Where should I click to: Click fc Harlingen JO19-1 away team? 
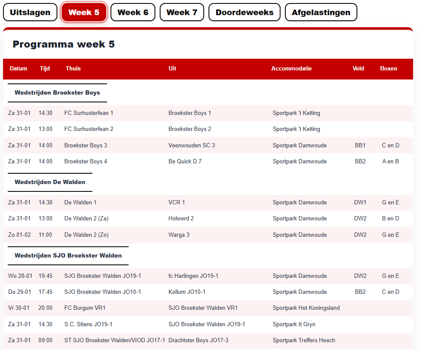click(193, 276)
